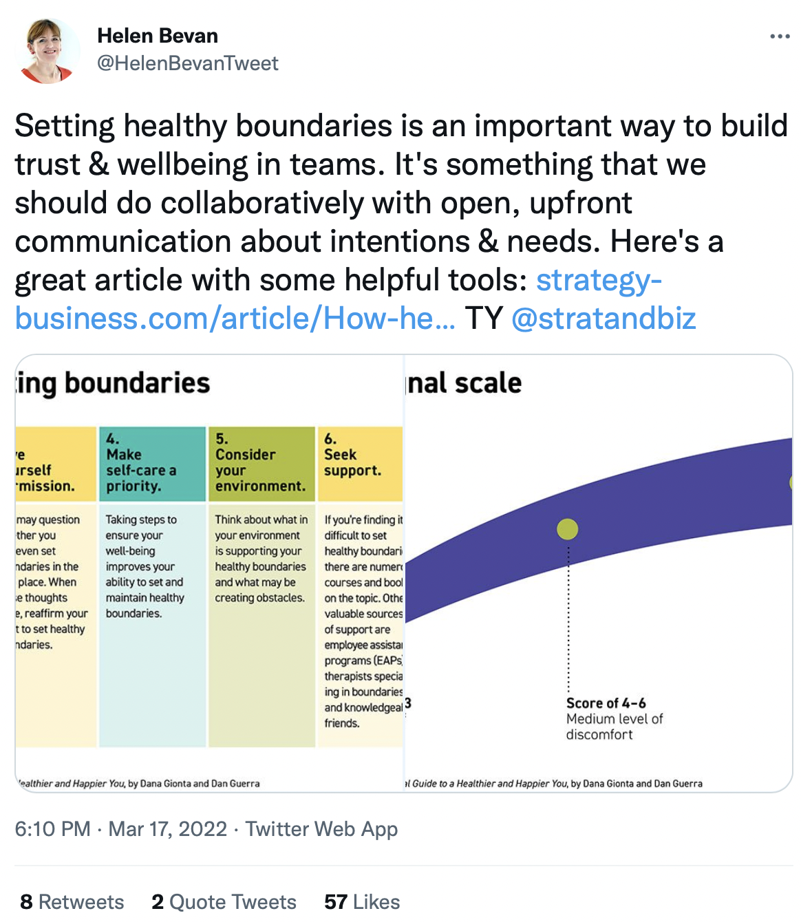801x922 pixels.
Task: Click the main tweet text body
Action: tap(401, 222)
